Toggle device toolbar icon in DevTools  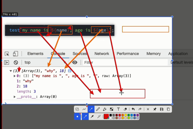pyautogui.click(x=16, y=54)
